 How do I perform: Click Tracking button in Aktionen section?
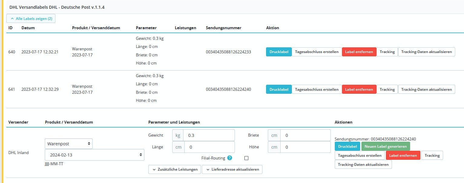[432, 155]
